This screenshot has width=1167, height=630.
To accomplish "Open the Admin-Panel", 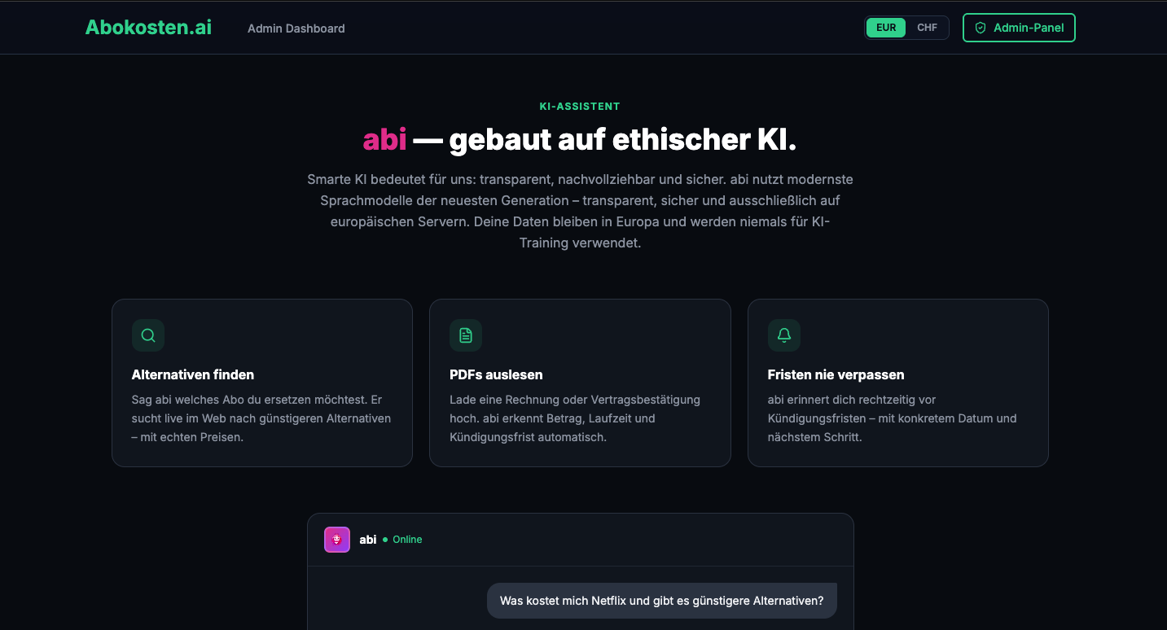I will (x=1019, y=27).
